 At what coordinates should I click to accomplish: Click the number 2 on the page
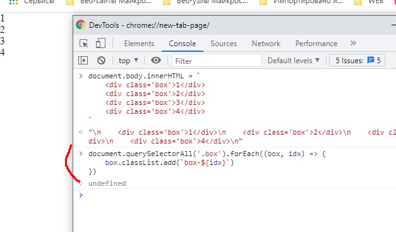click(x=3, y=30)
